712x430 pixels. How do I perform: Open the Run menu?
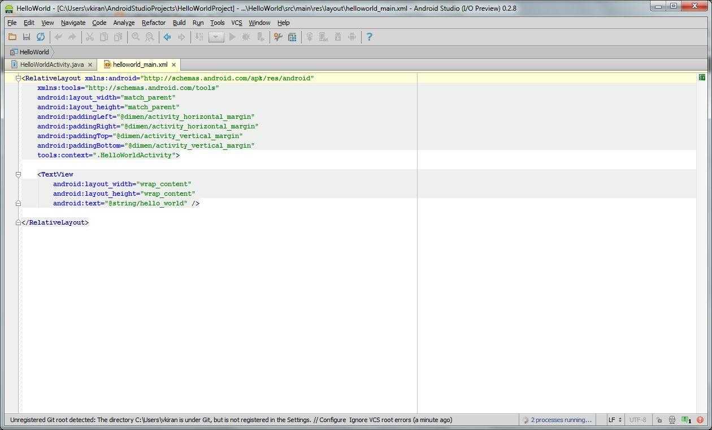[198, 23]
